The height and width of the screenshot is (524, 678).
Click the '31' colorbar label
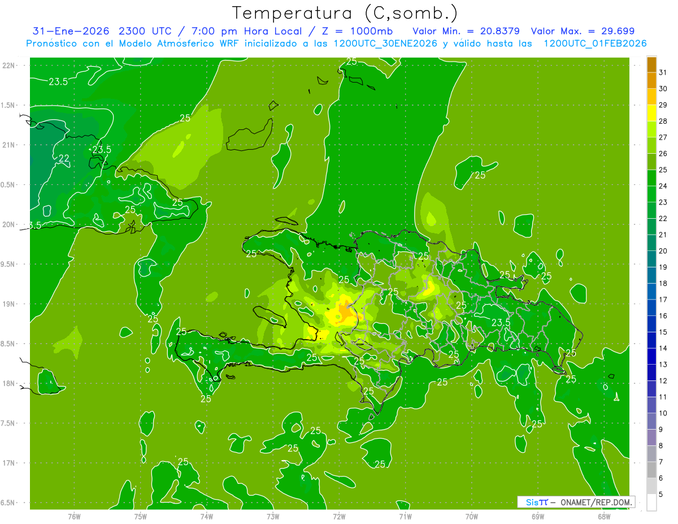(663, 72)
